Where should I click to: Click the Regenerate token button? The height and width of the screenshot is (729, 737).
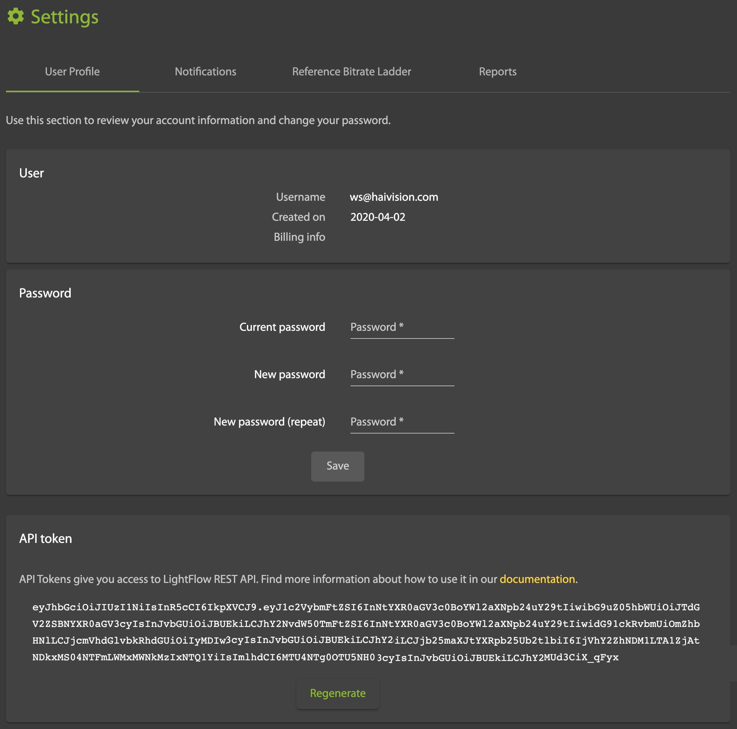click(x=338, y=693)
